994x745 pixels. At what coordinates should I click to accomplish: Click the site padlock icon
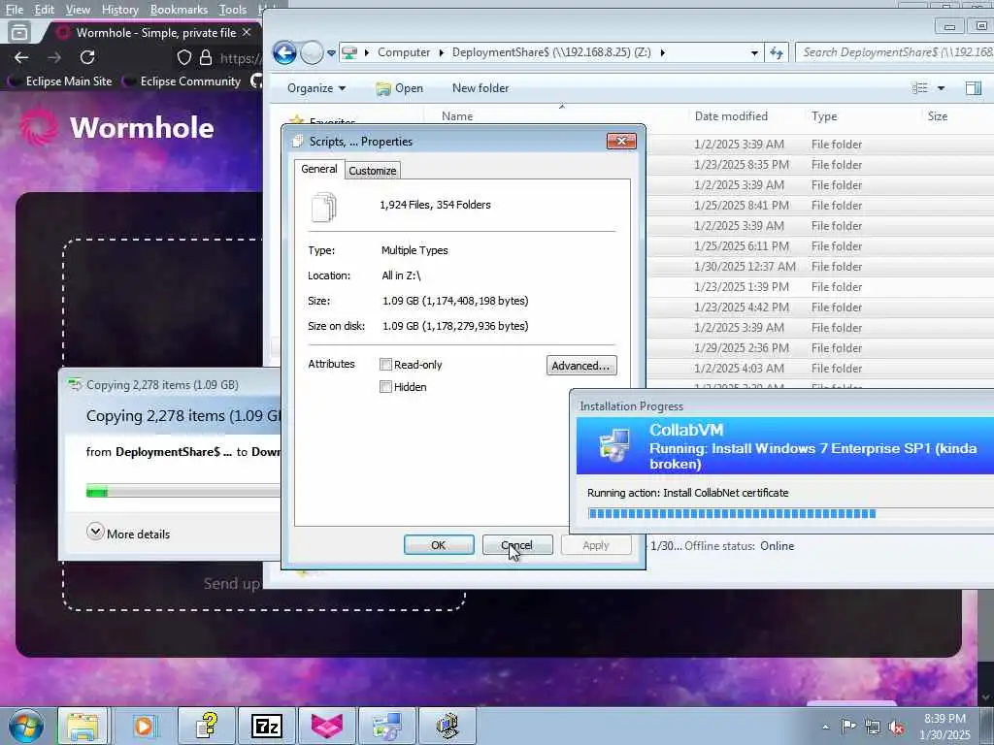(x=206, y=57)
